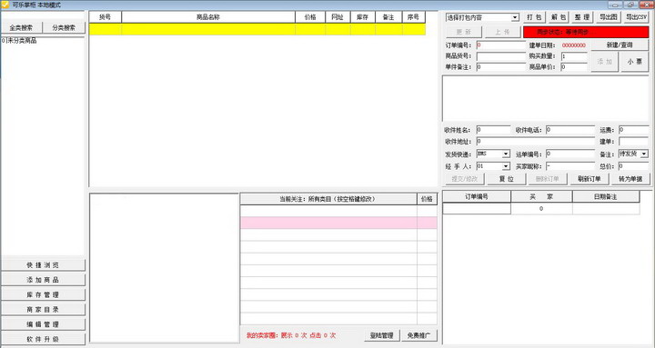Click the 登陆管理 login management button
Viewport: 655px width, 348px height.
382,335
